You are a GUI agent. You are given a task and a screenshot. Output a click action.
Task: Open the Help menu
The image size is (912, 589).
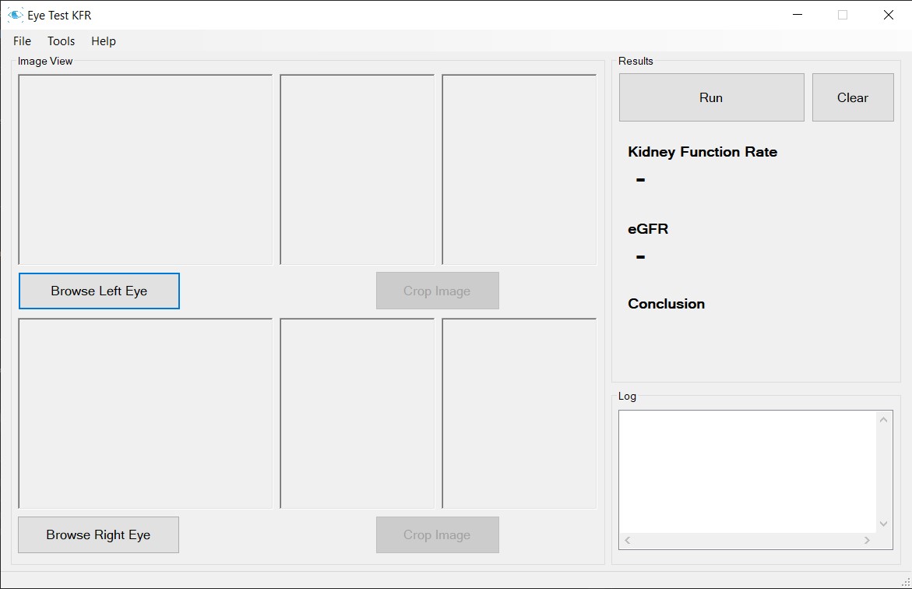[x=103, y=41]
